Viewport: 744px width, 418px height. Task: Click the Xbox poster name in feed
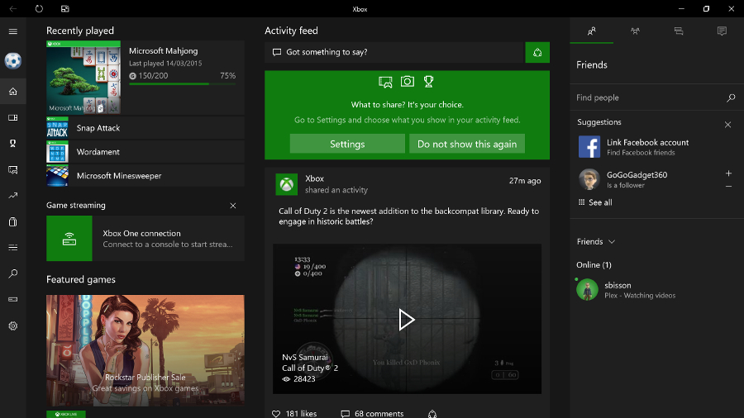click(315, 178)
